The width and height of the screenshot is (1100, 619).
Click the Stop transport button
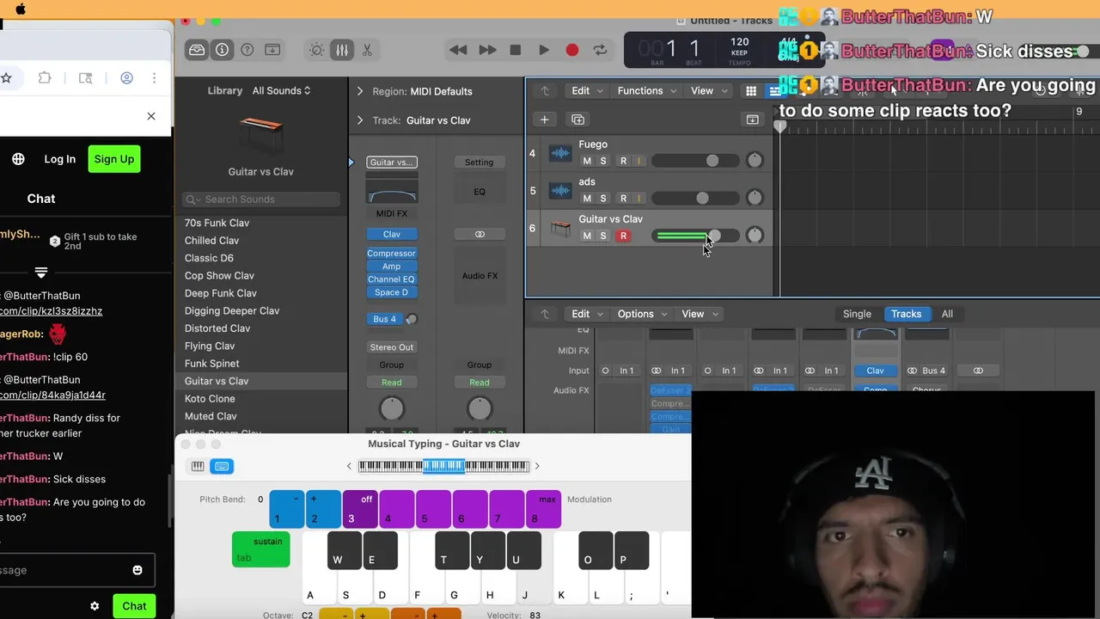click(516, 50)
